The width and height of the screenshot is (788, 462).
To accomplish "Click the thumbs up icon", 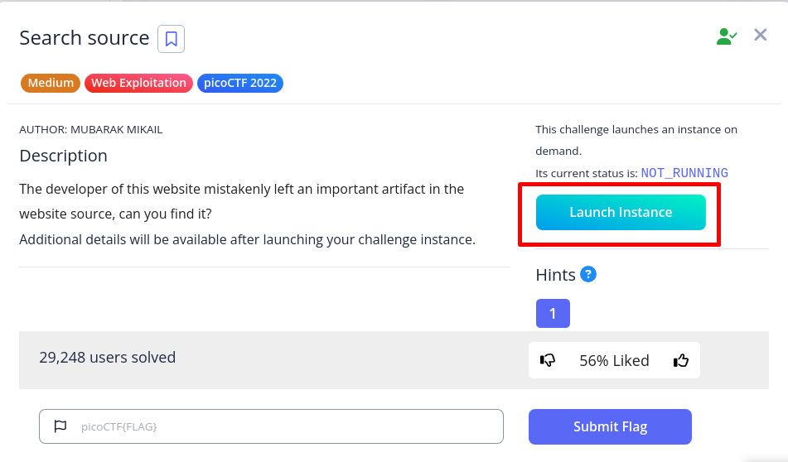I will [x=681, y=360].
